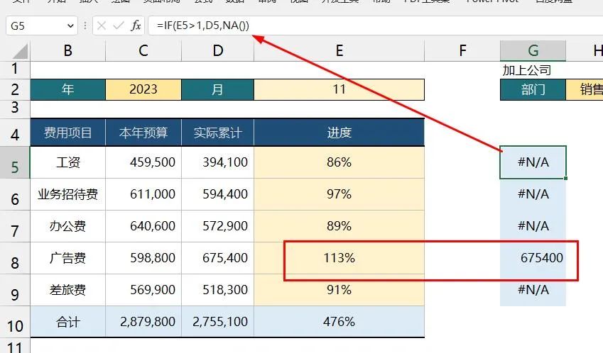Select the 工资 cell
The image size is (603, 353).
point(67,162)
